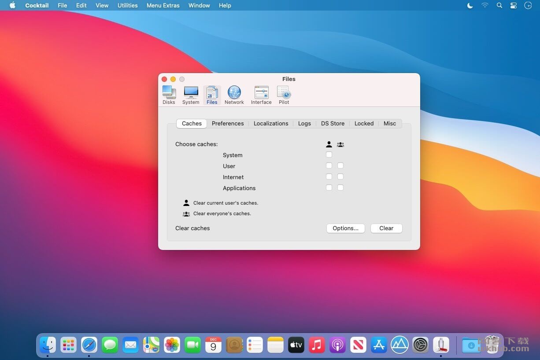Open Control Center
This screenshot has width=540, height=360.
[x=514, y=5]
